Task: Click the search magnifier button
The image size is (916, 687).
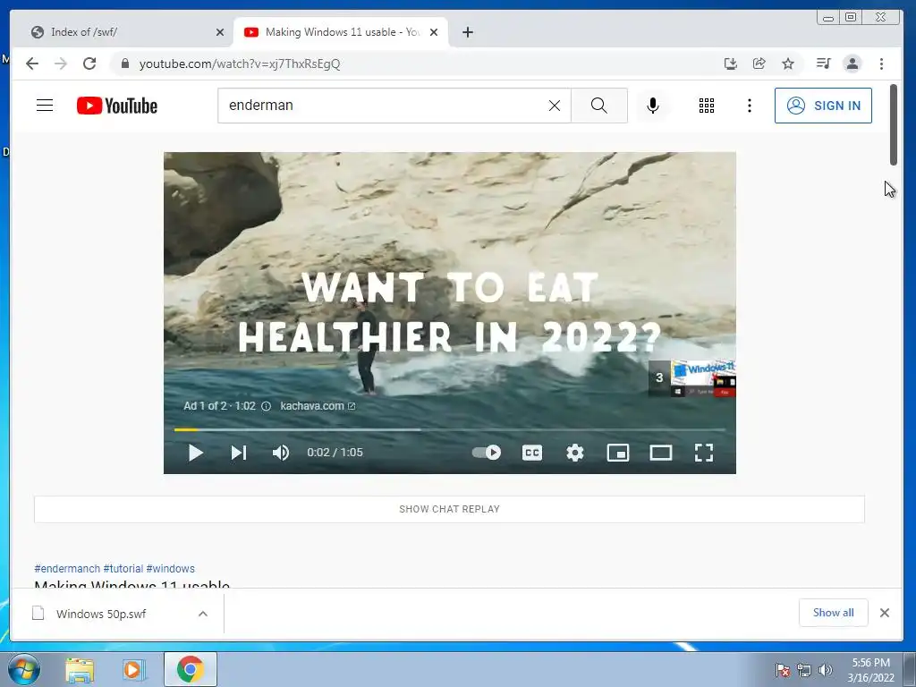Action: [x=598, y=106]
